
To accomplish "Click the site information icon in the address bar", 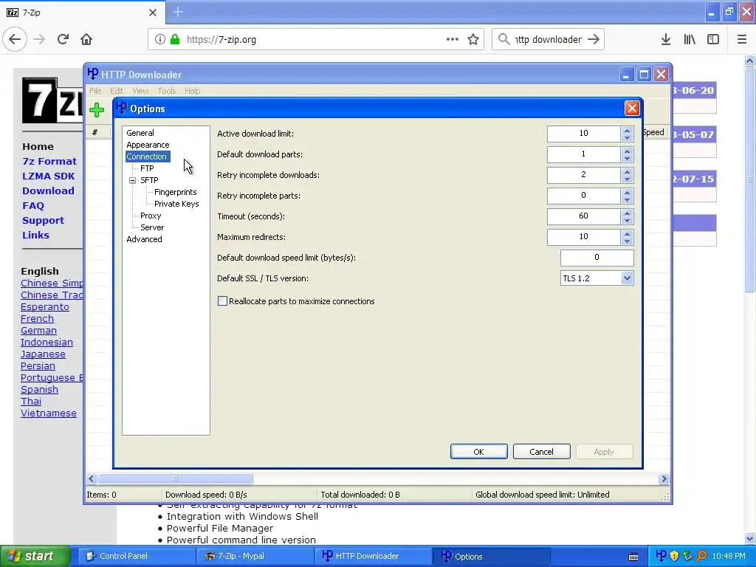I will (160, 40).
